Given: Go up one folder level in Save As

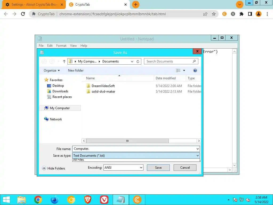Looking at the screenshot, I should point(64,61).
